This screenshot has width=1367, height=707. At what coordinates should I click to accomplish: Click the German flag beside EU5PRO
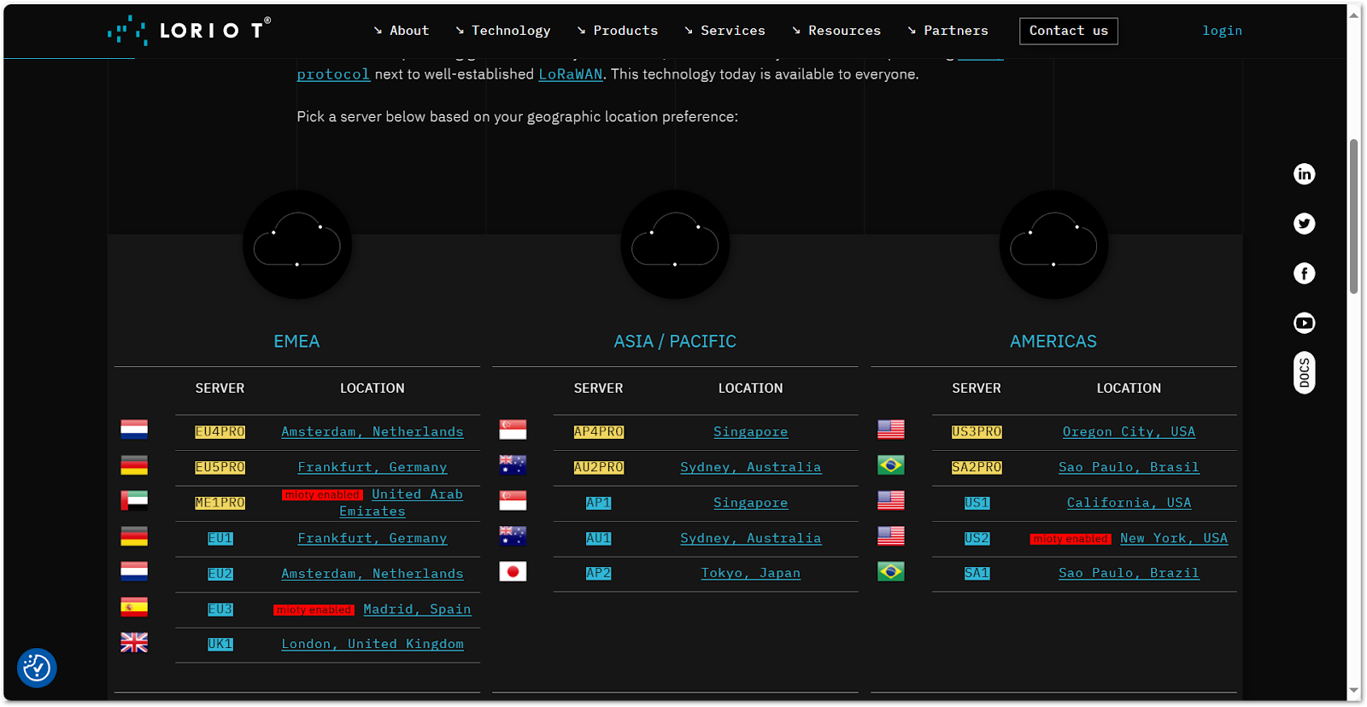(134, 465)
